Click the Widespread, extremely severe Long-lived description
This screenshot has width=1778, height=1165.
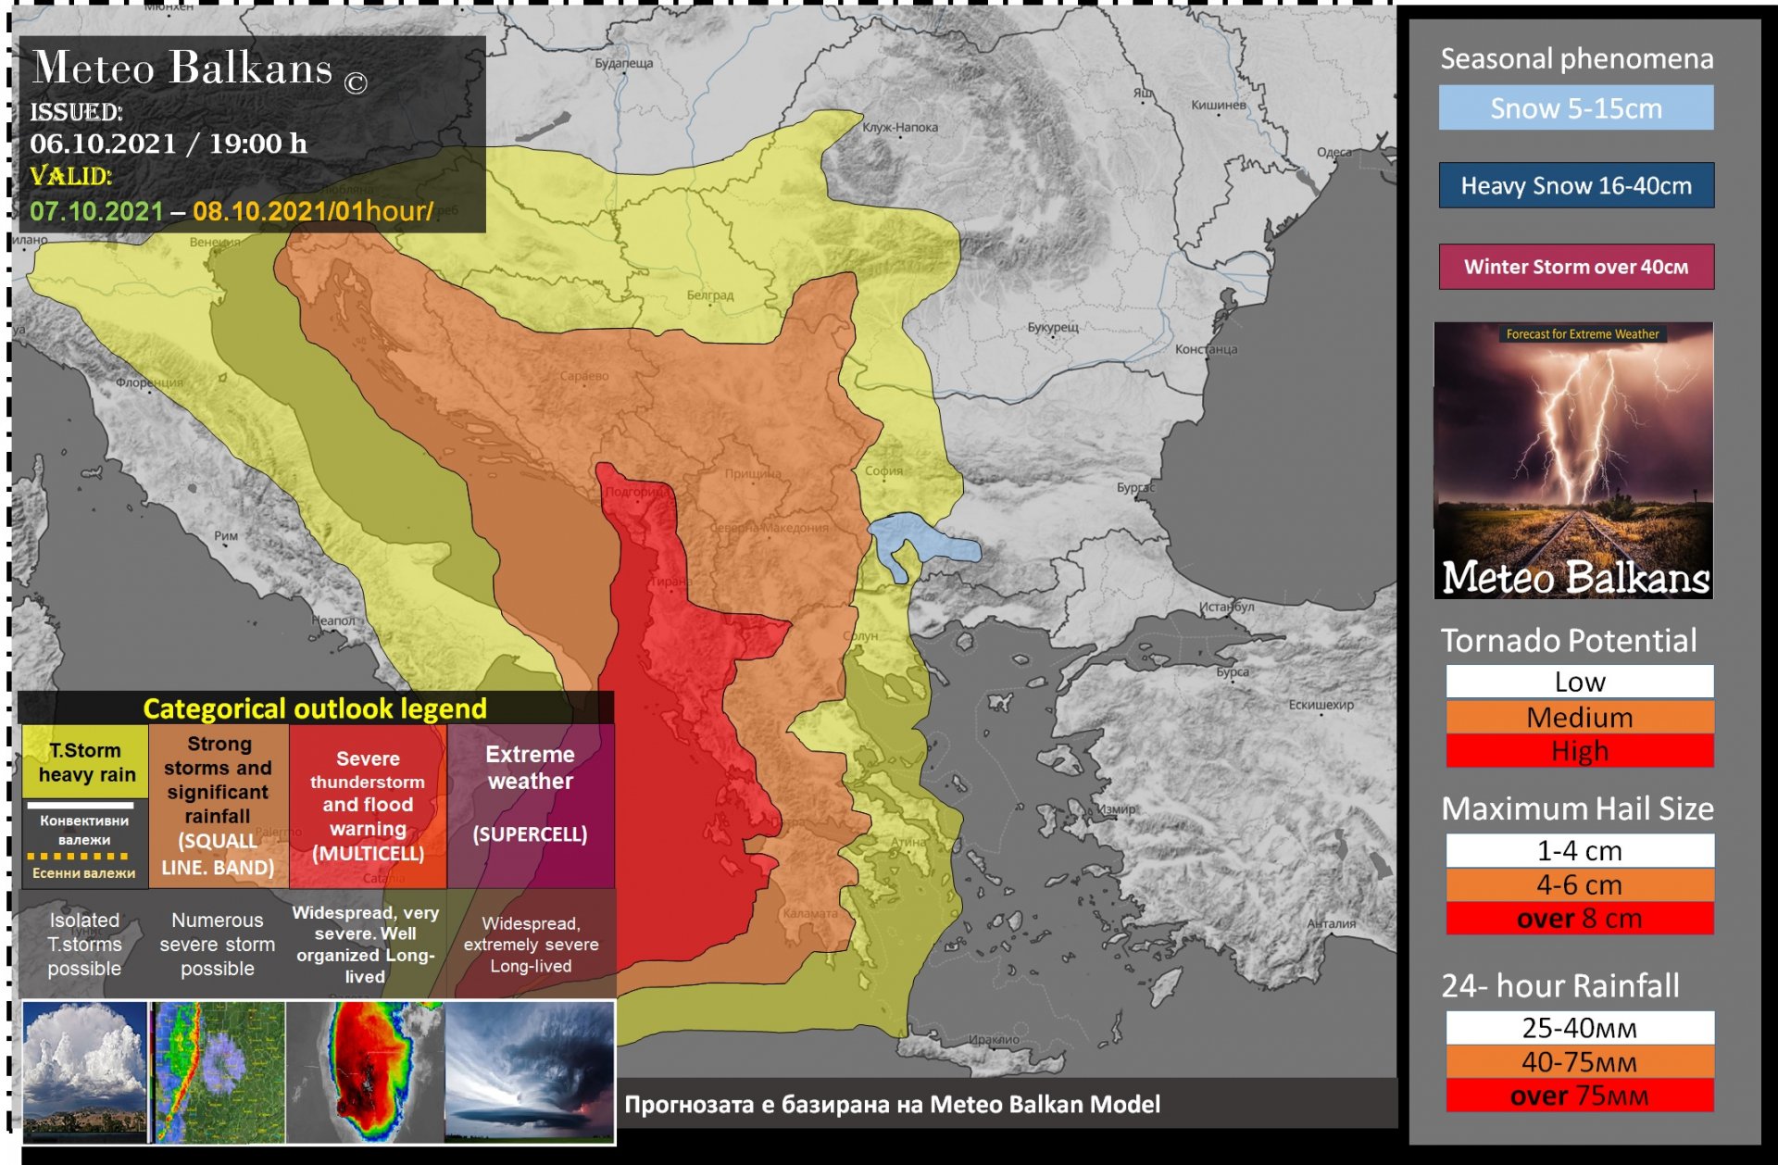click(531, 944)
